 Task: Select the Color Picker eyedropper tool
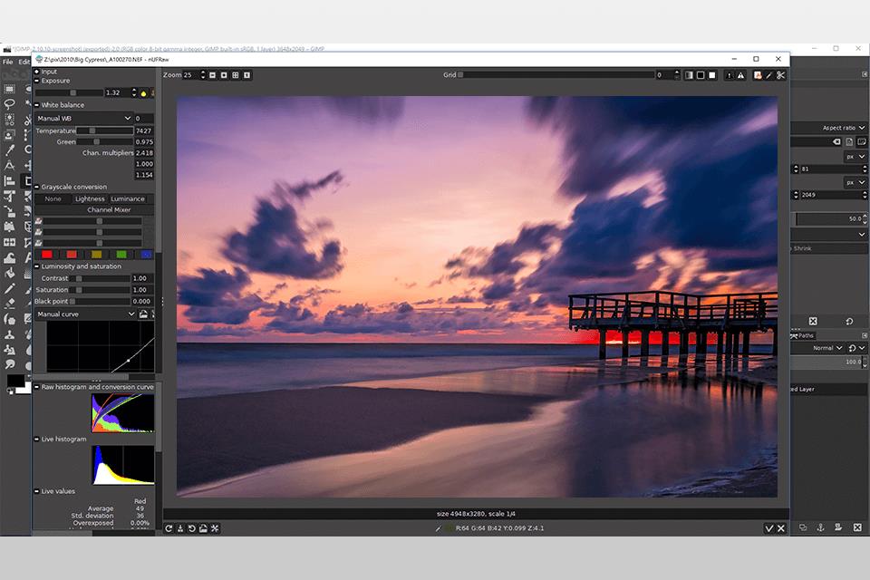(10, 150)
